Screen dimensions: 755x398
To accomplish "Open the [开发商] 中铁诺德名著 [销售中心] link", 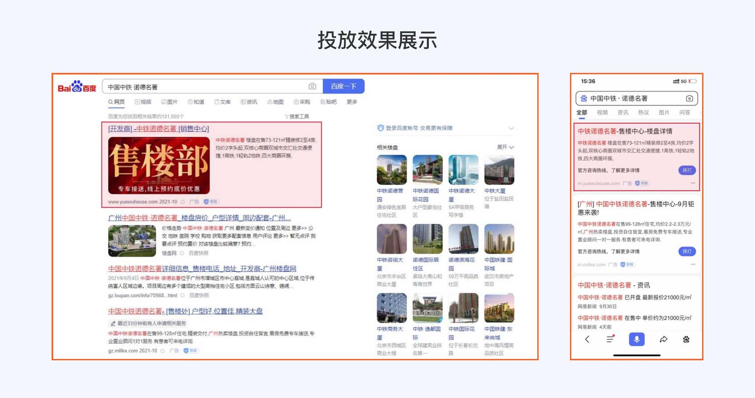I will 159,128.
